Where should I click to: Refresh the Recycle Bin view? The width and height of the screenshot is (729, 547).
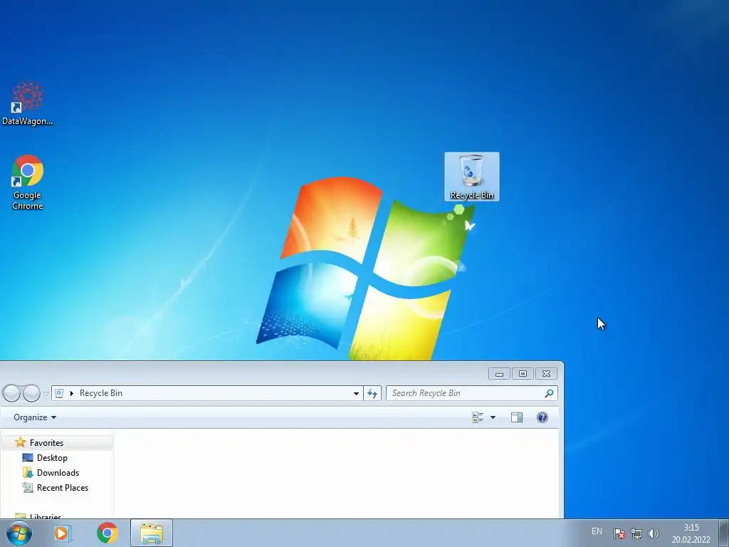pos(372,393)
